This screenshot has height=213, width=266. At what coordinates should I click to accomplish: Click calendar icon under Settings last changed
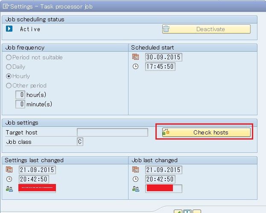pos(9,170)
